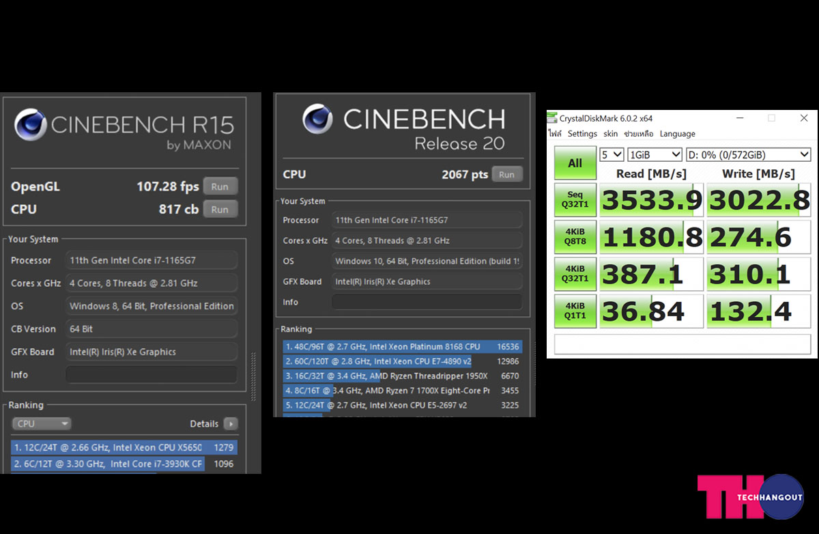The image size is (819, 534).
Task: Click the 132.4 write result
Action: 758,312
